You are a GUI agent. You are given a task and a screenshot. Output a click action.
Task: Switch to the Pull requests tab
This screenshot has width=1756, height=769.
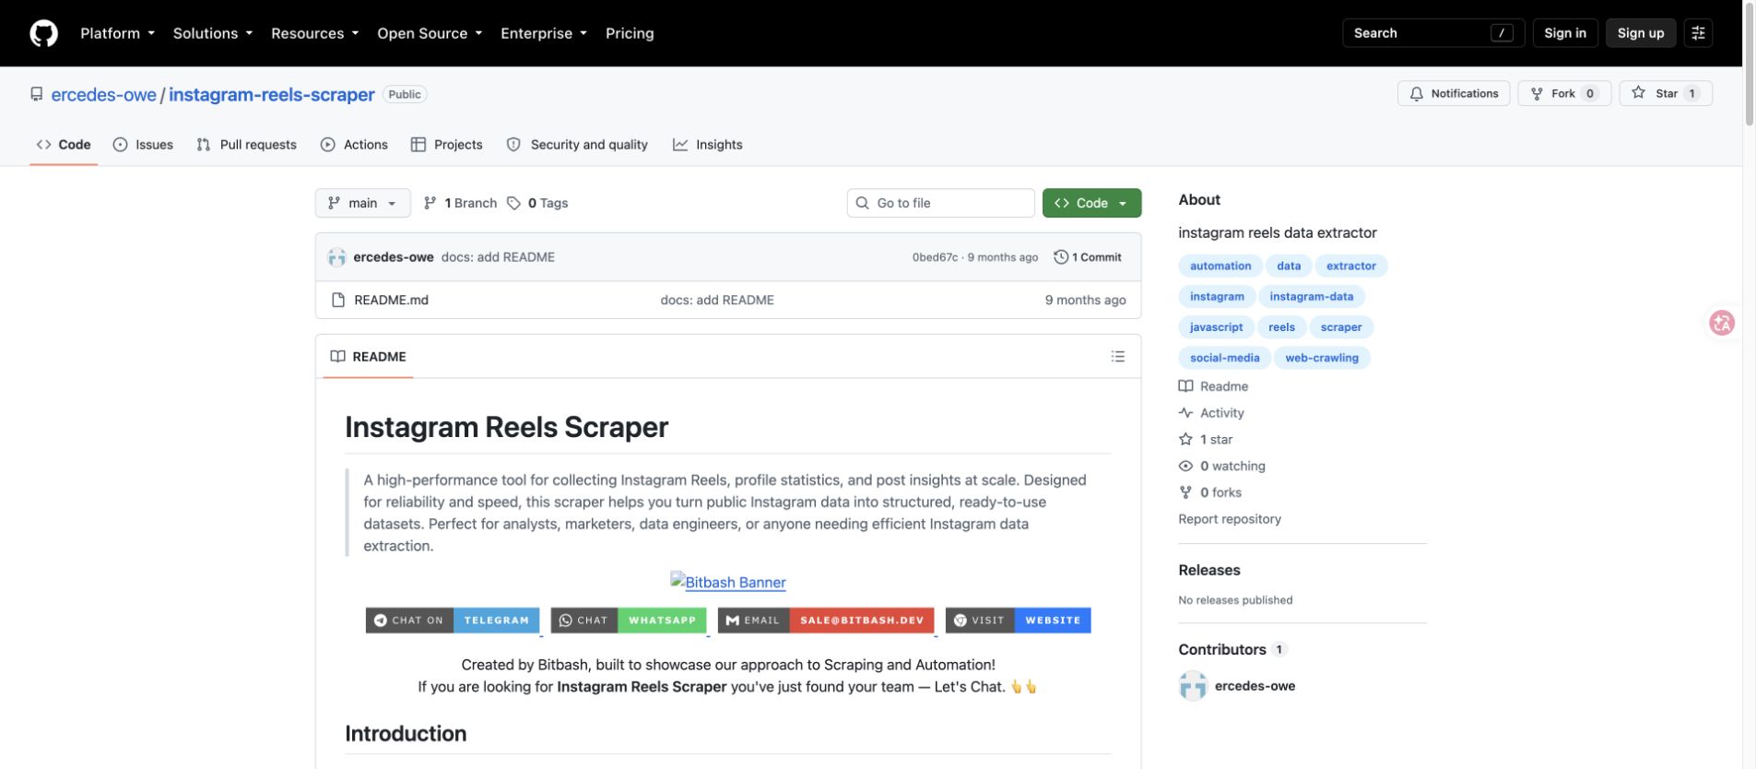click(246, 145)
